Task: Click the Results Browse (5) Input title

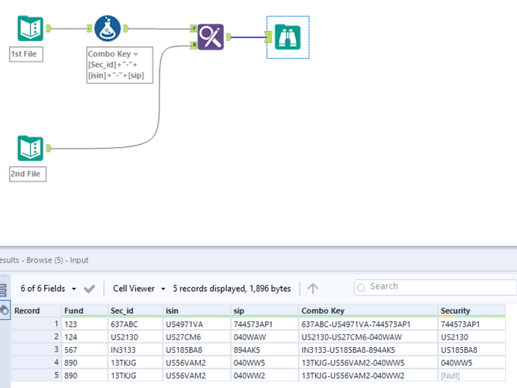Action: click(44, 260)
